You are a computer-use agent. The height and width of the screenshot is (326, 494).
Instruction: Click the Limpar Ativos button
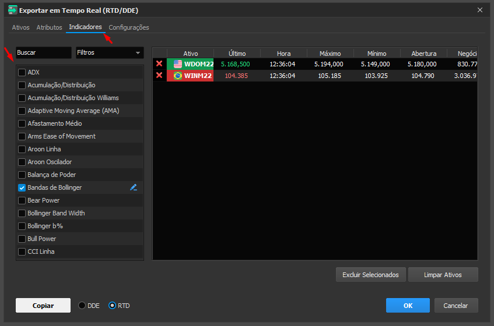[x=443, y=275]
